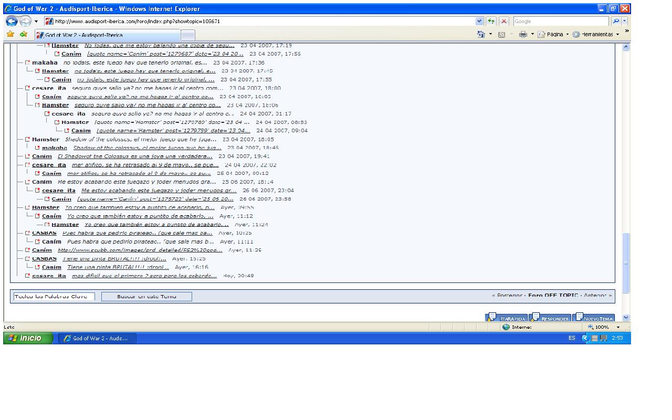
Task: Open Hamster's Shadow of the colossus 18:05 post
Action: 141,139
